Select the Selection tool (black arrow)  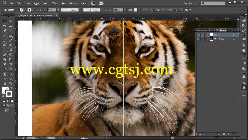pyautogui.click(x=5, y=21)
